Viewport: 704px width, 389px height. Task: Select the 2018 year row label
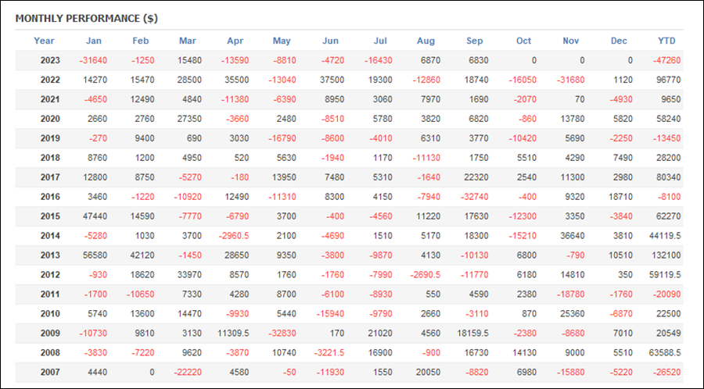click(x=50, y=158)
